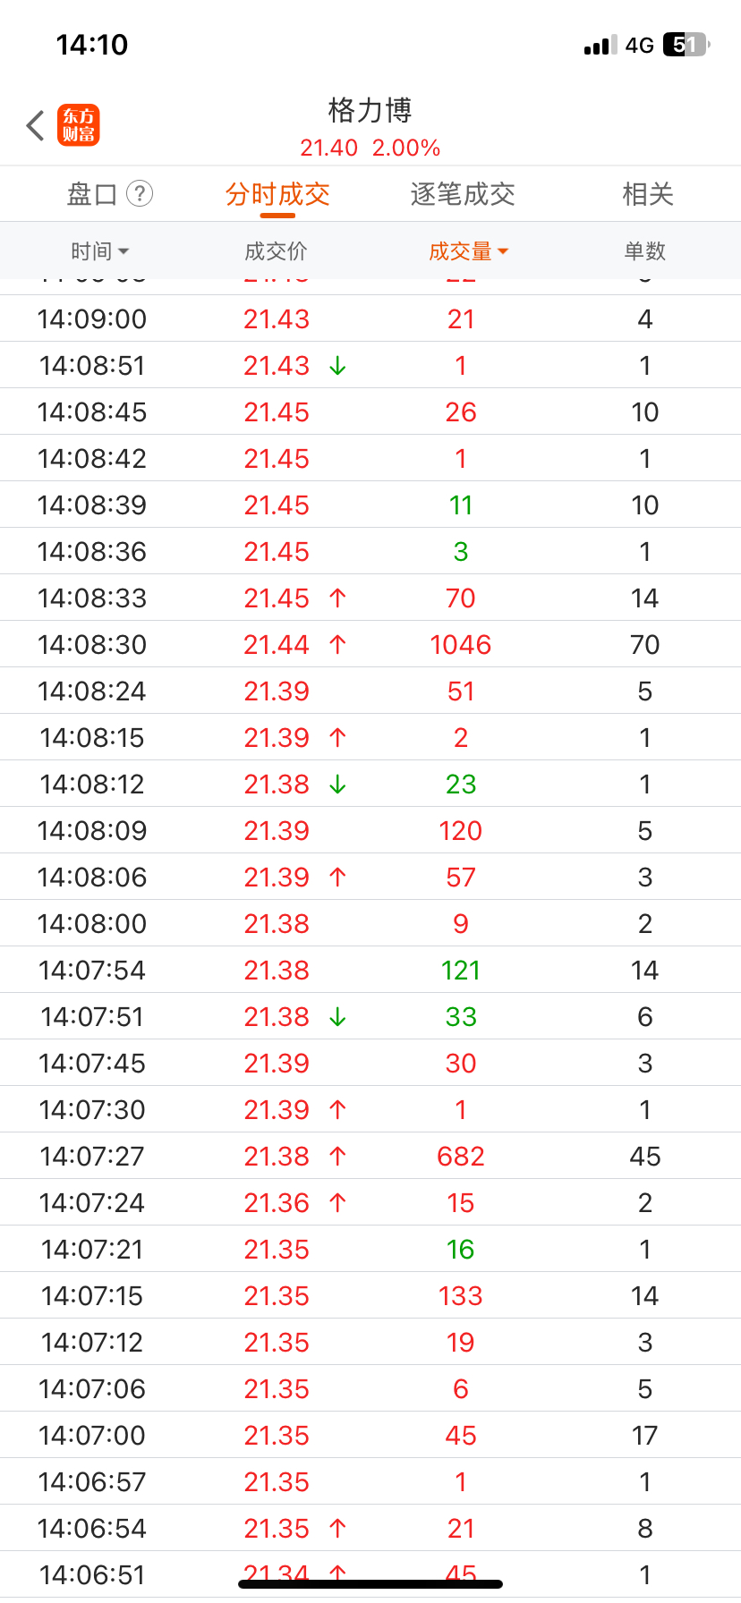Tap the green down arrow at 14:08:51
This screenshot has height=1603, width=741.
[x=337, y=366]
